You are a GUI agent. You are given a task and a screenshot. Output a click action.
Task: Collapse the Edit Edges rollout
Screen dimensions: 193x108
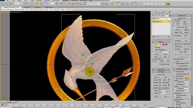[x=161, y=72]
